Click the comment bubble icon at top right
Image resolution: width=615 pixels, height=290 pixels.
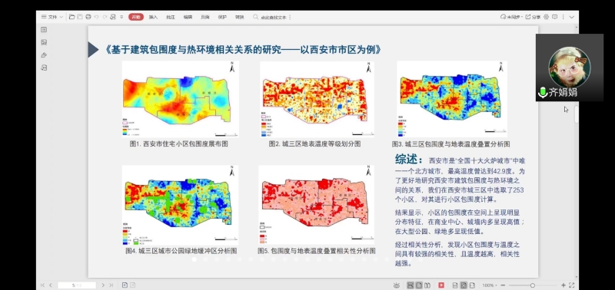coord(554,17)
